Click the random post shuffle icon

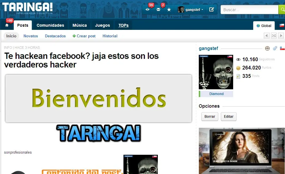click(x=274, y=36)
